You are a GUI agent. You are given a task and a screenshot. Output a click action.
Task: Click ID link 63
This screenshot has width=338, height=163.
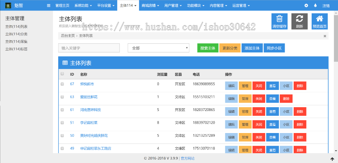(x=72, y=97)
